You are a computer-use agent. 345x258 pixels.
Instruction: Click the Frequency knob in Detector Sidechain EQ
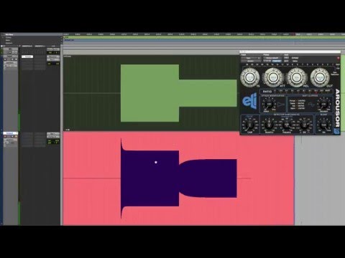click(287, 125)
